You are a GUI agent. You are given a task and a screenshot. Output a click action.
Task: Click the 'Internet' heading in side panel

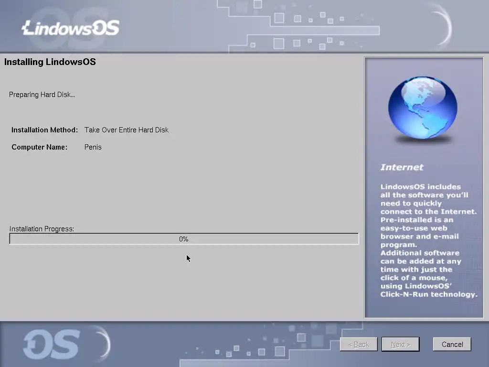click(402, 167)
